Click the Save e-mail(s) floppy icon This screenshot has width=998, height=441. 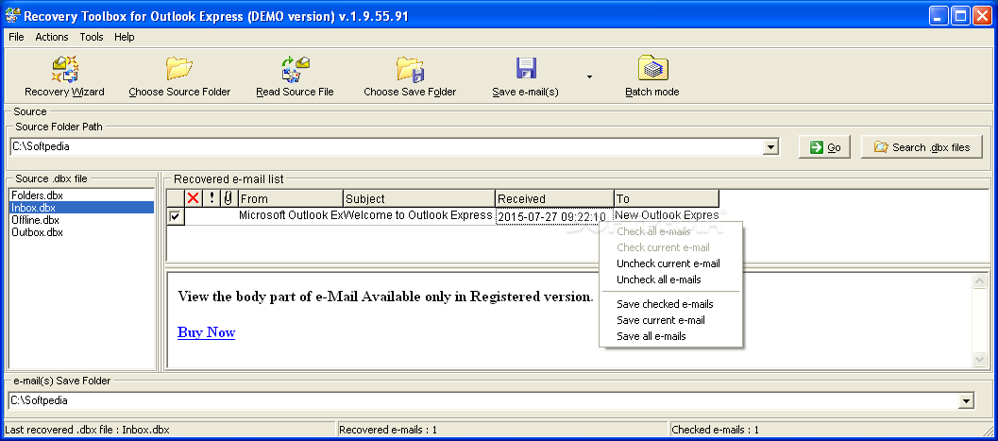(526, 69)
